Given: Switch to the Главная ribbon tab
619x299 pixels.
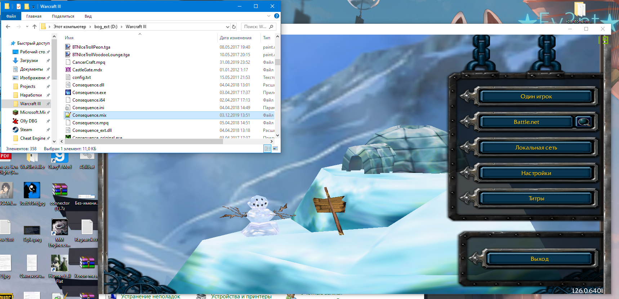Looking at the screenshot, I should tap(34, 16).
